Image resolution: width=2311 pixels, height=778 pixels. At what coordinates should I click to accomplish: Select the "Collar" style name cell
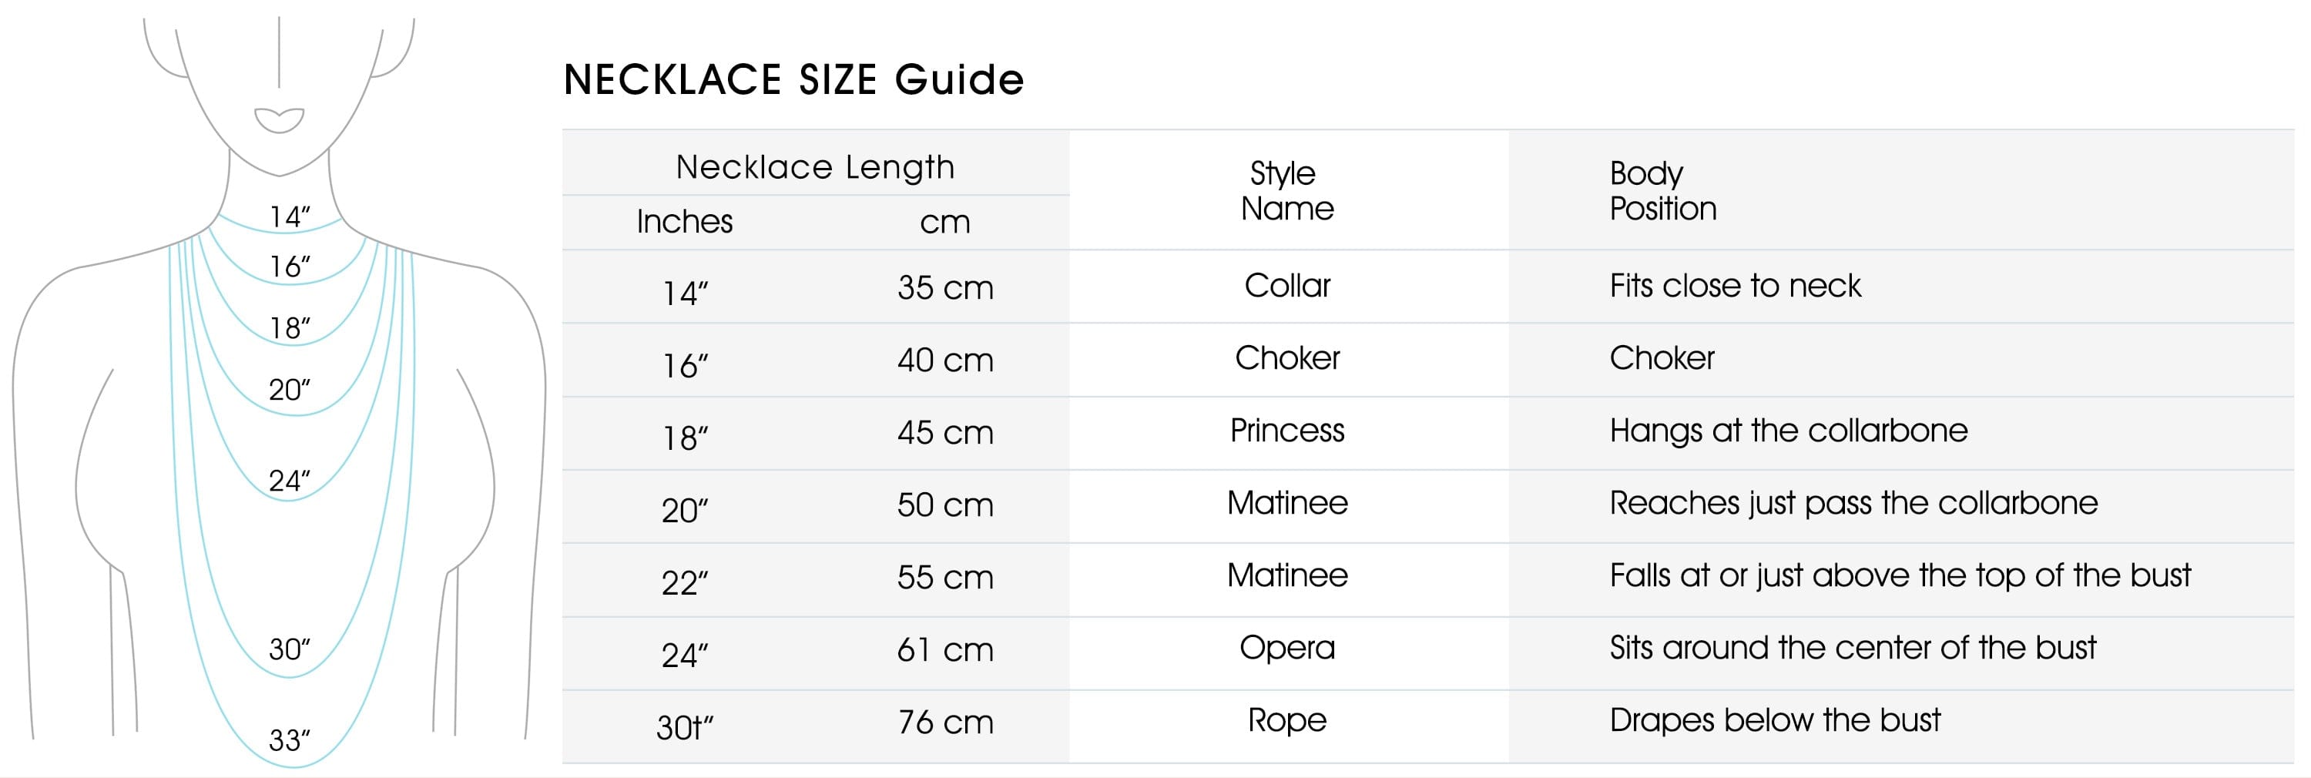point(1286,285)
